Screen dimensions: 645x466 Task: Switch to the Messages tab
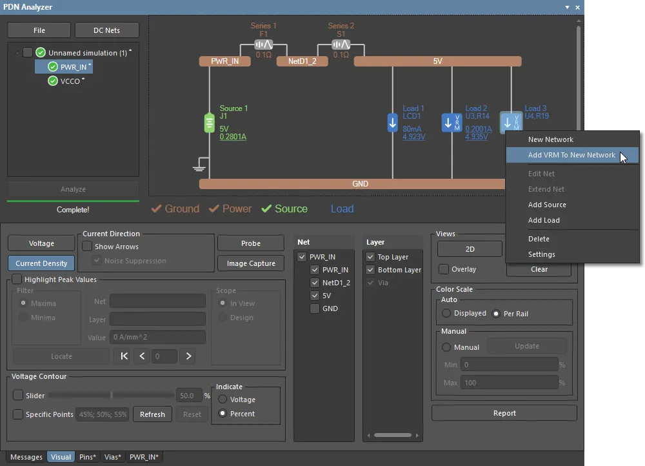26,457
